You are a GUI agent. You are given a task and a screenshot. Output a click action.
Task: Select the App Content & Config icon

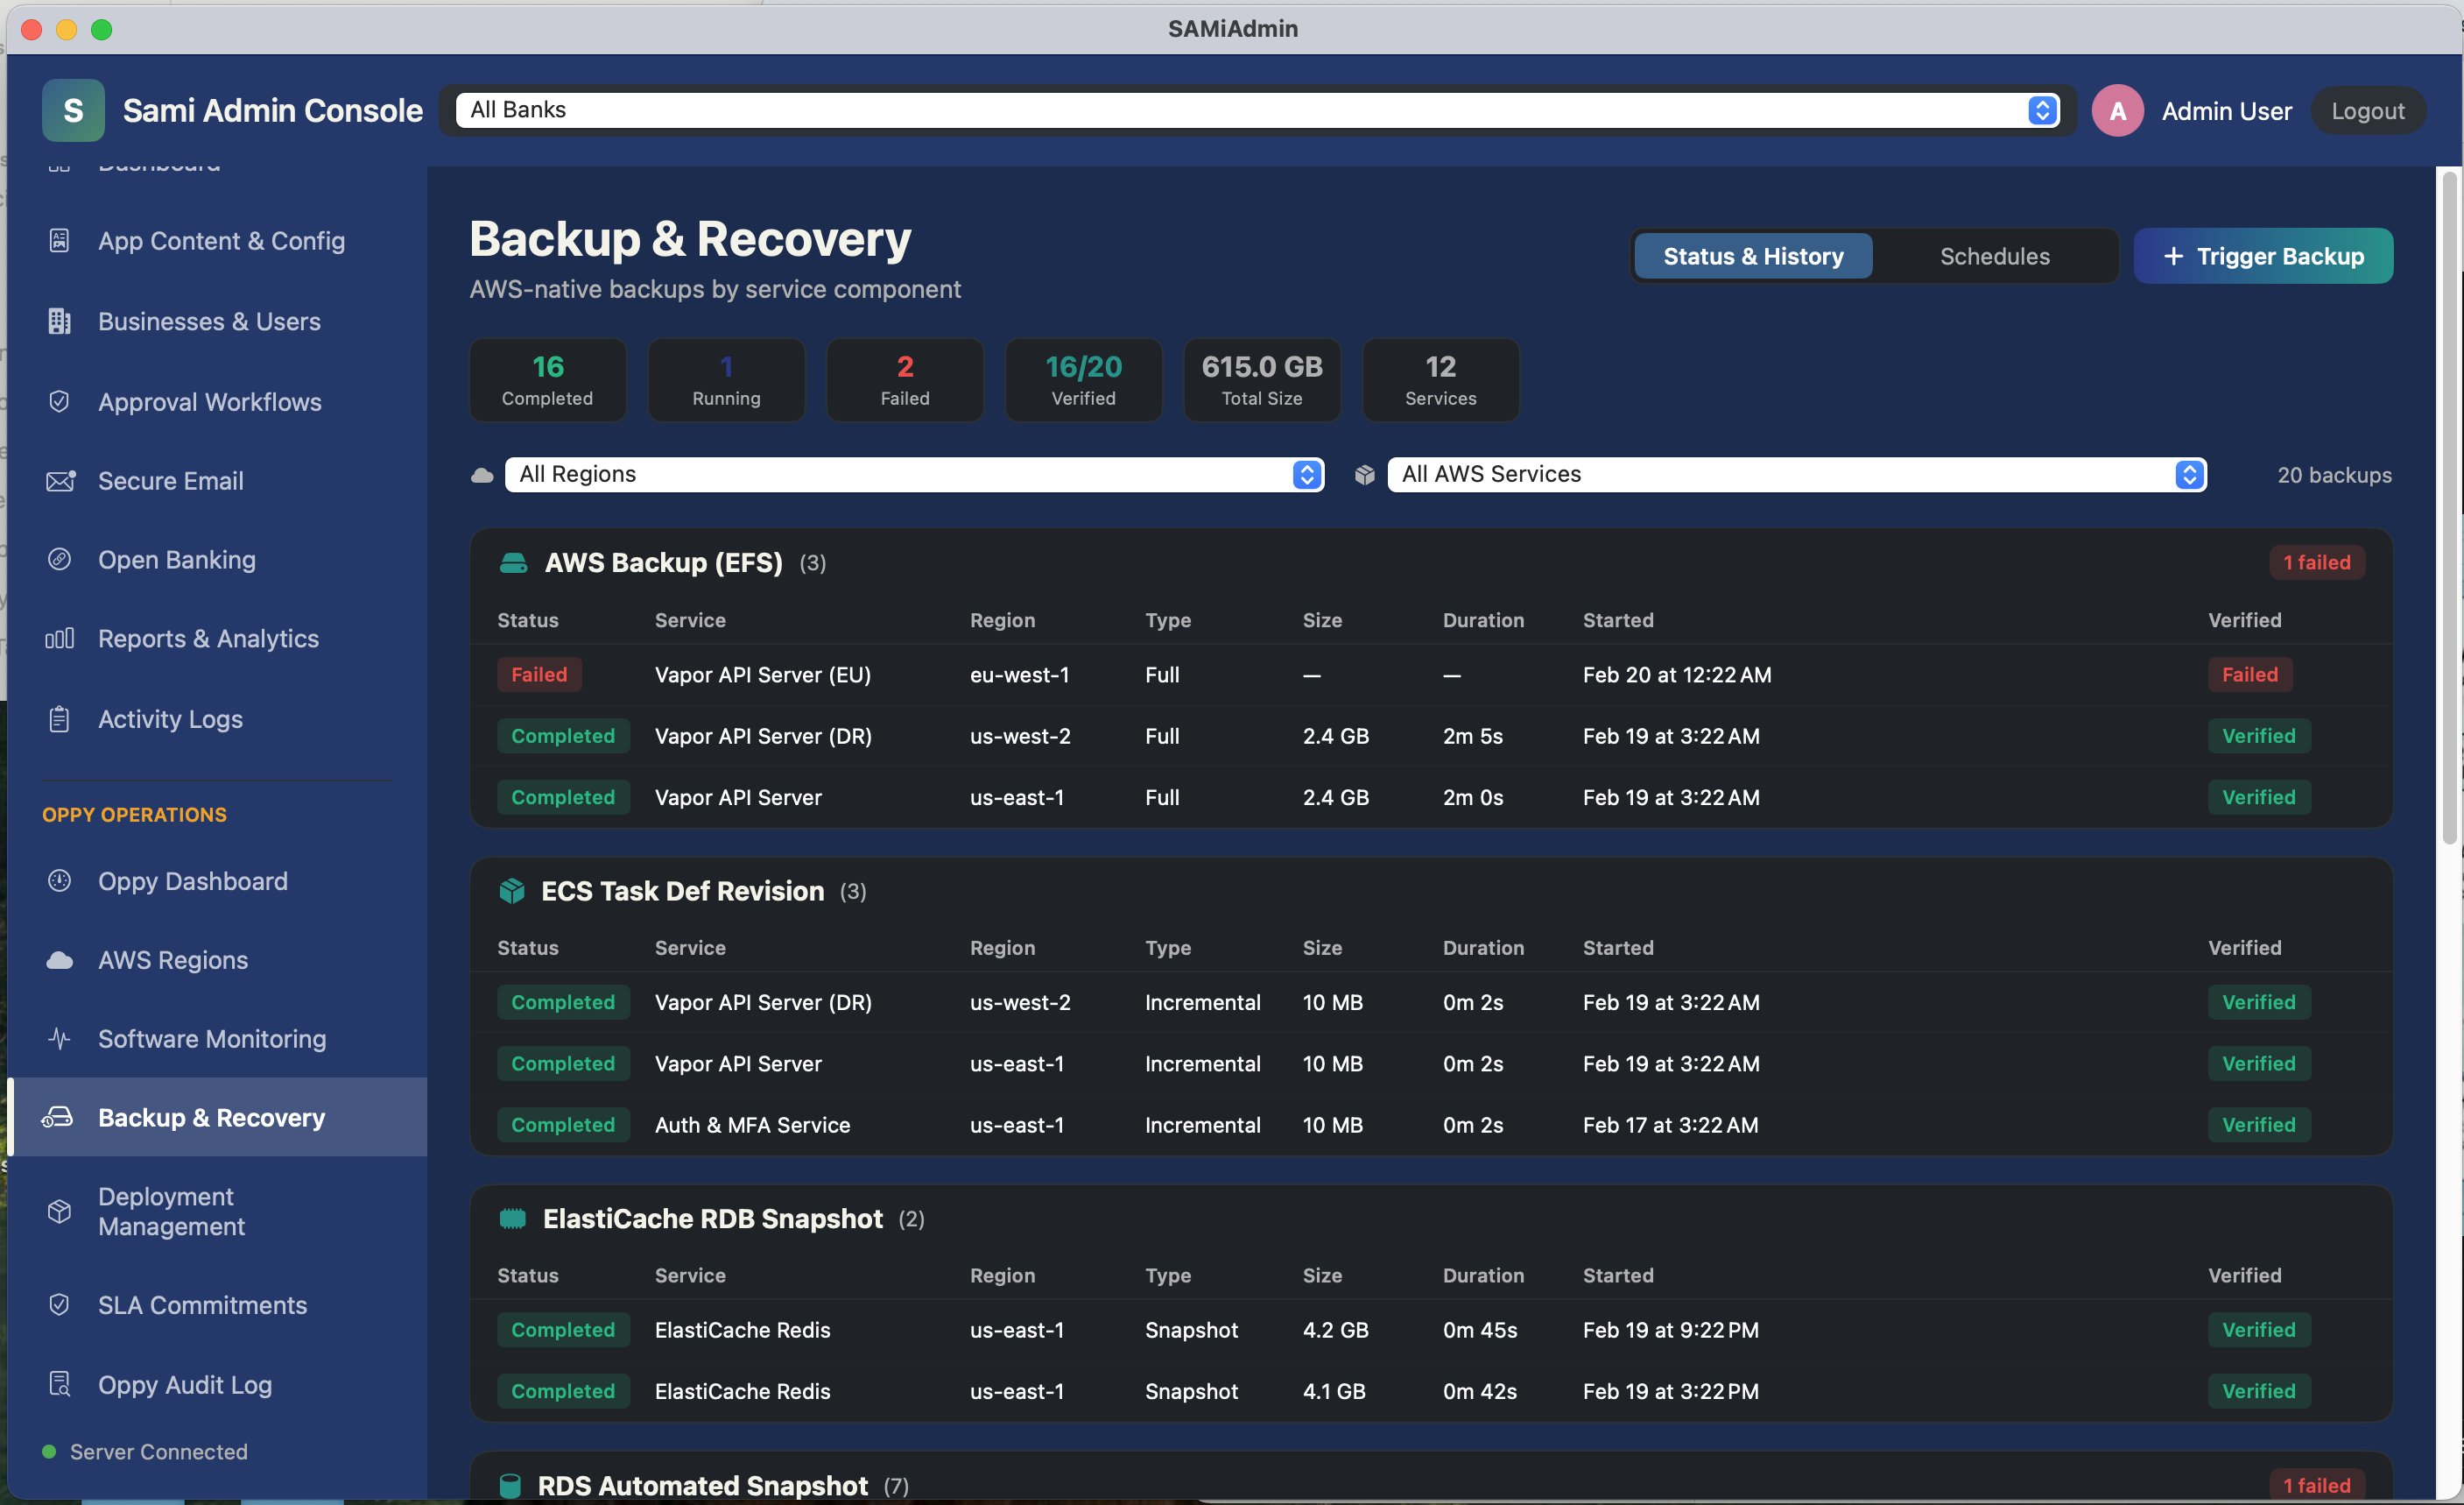tap(60, 240)
